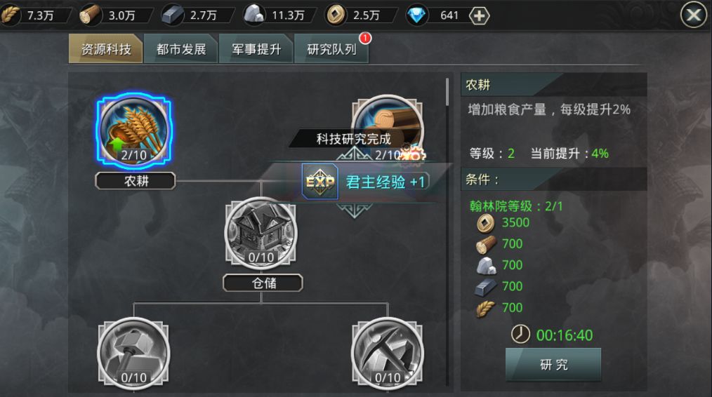Click the 研究 research button
712x397 pixels.
click(x=553, y=364)
